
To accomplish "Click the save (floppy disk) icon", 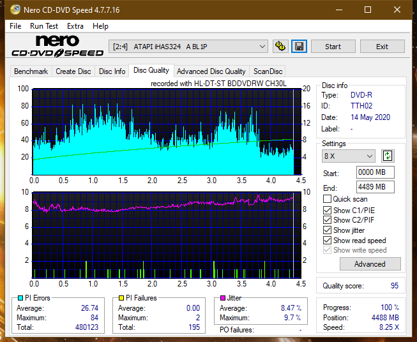I will pyautogui.click(x=299, y=47).
